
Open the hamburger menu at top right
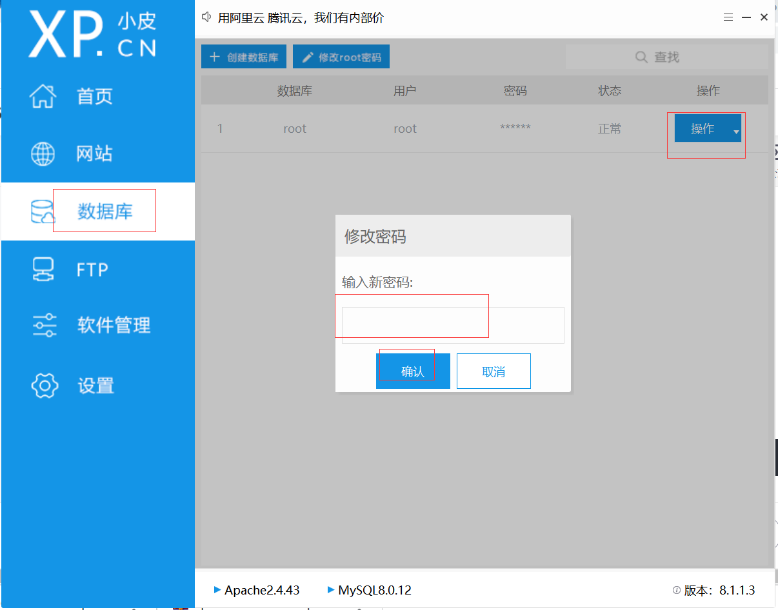coord(728,17)
